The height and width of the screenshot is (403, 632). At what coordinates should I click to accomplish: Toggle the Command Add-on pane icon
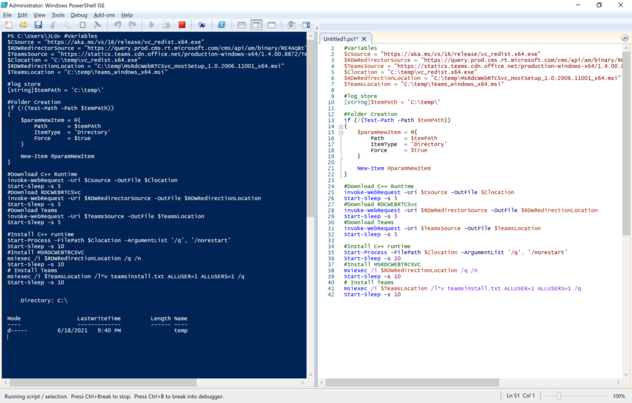coord(306,25)
